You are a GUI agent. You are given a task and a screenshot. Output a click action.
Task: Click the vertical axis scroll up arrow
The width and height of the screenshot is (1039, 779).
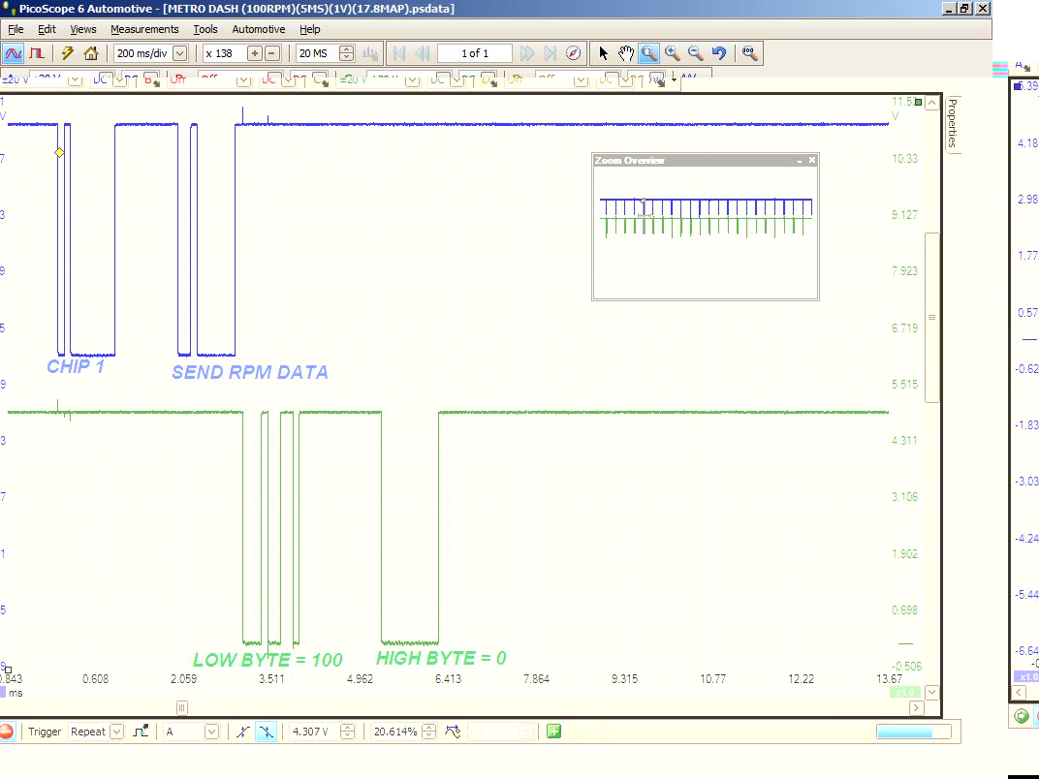pos(931,103)
